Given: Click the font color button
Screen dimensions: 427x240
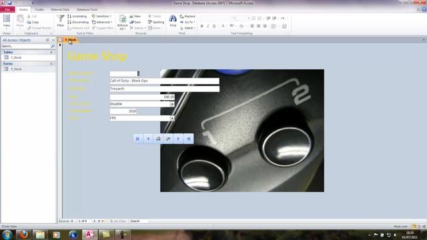Looking at the screenshot, I should tap(223, 26).
